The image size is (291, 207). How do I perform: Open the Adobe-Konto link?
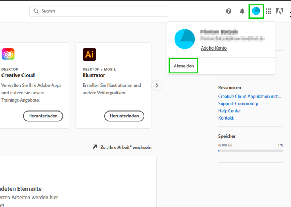214,48
